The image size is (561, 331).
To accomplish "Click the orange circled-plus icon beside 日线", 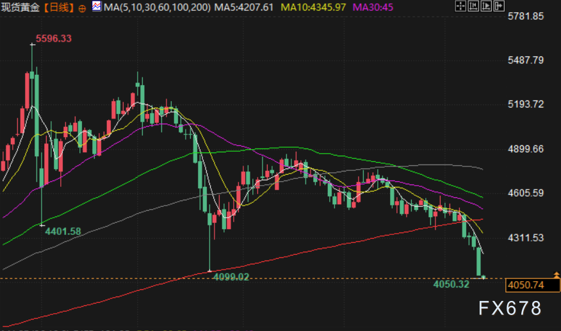I will (82, 8).
